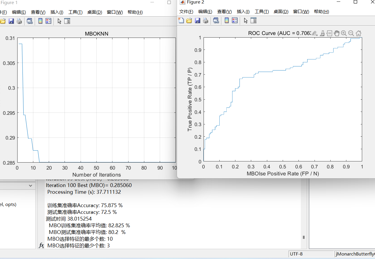Image resolution: width=375 pixels, height=259 pixels.
Task: Expand the panel dropdown chevron at left
Action: point(31,186)
